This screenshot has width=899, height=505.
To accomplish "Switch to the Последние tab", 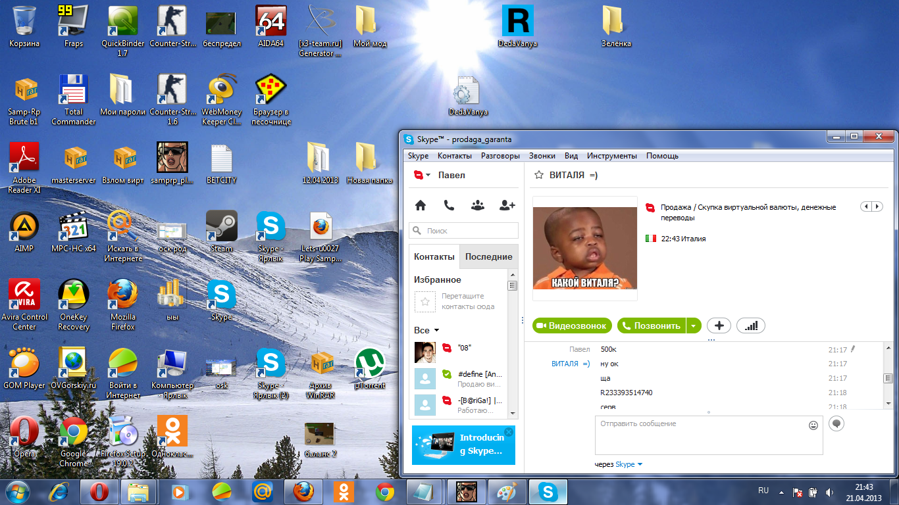I will coord(489,256).
